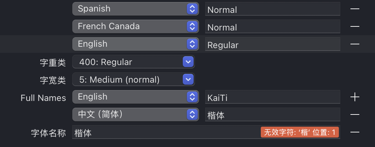Image resolution: width=375 pixels, height=147 pixels.
Task: Edit the Regular name text field
Action: [x=272, y=45]
